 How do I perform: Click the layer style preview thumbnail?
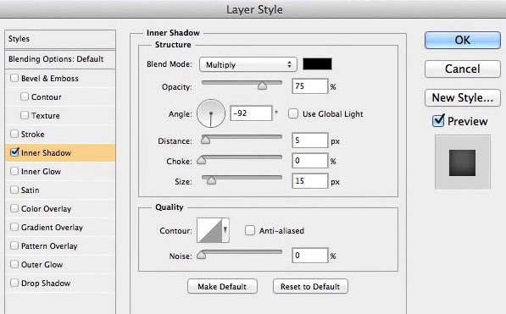pos(462,163)
